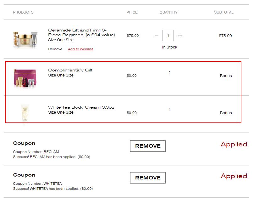Click the QUANTITY column header

[168, 12]
